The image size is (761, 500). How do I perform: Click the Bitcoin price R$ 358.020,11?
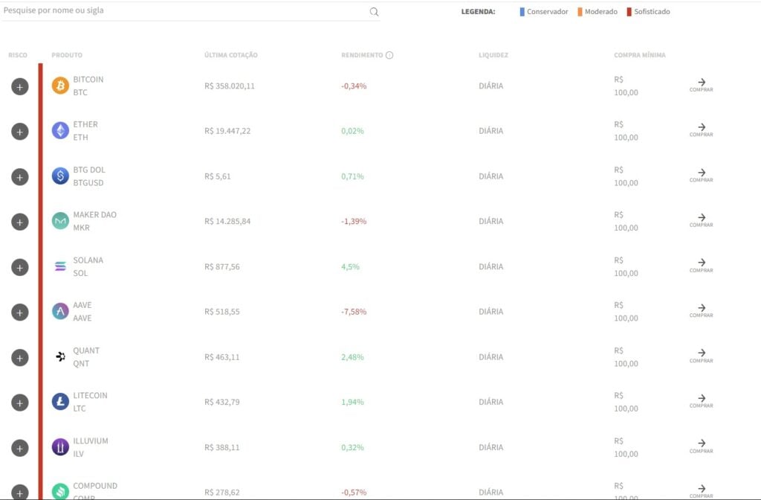[x=230, y=86]
